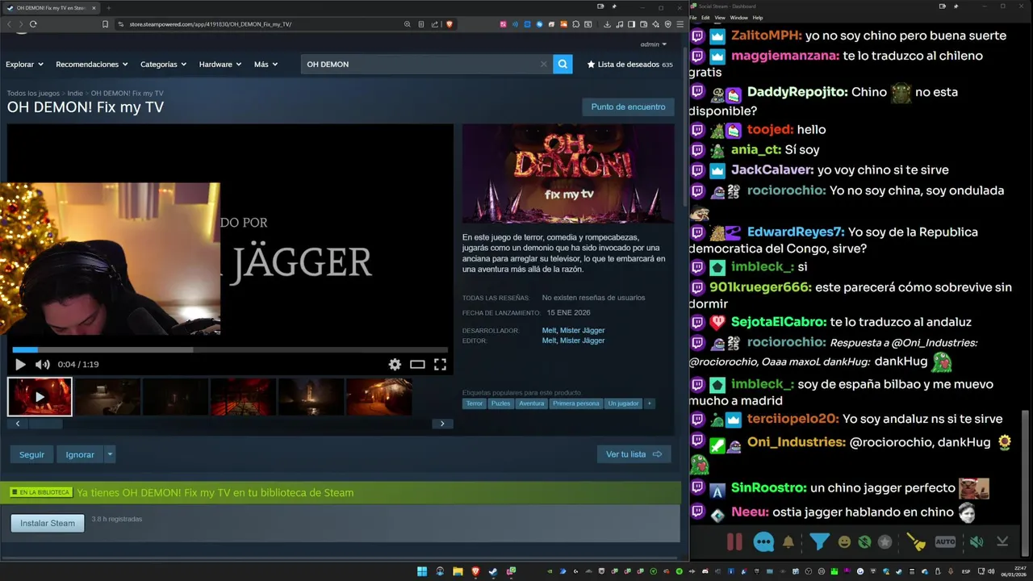Open Help menu in Social Stream

point(758,18)
